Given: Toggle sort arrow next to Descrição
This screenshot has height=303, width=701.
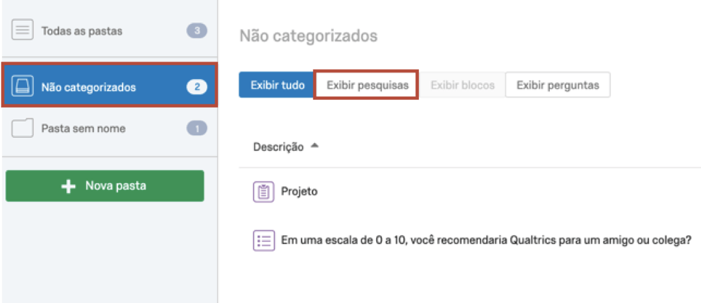Looking at the screenshot, I should click(x=315, y=146).
